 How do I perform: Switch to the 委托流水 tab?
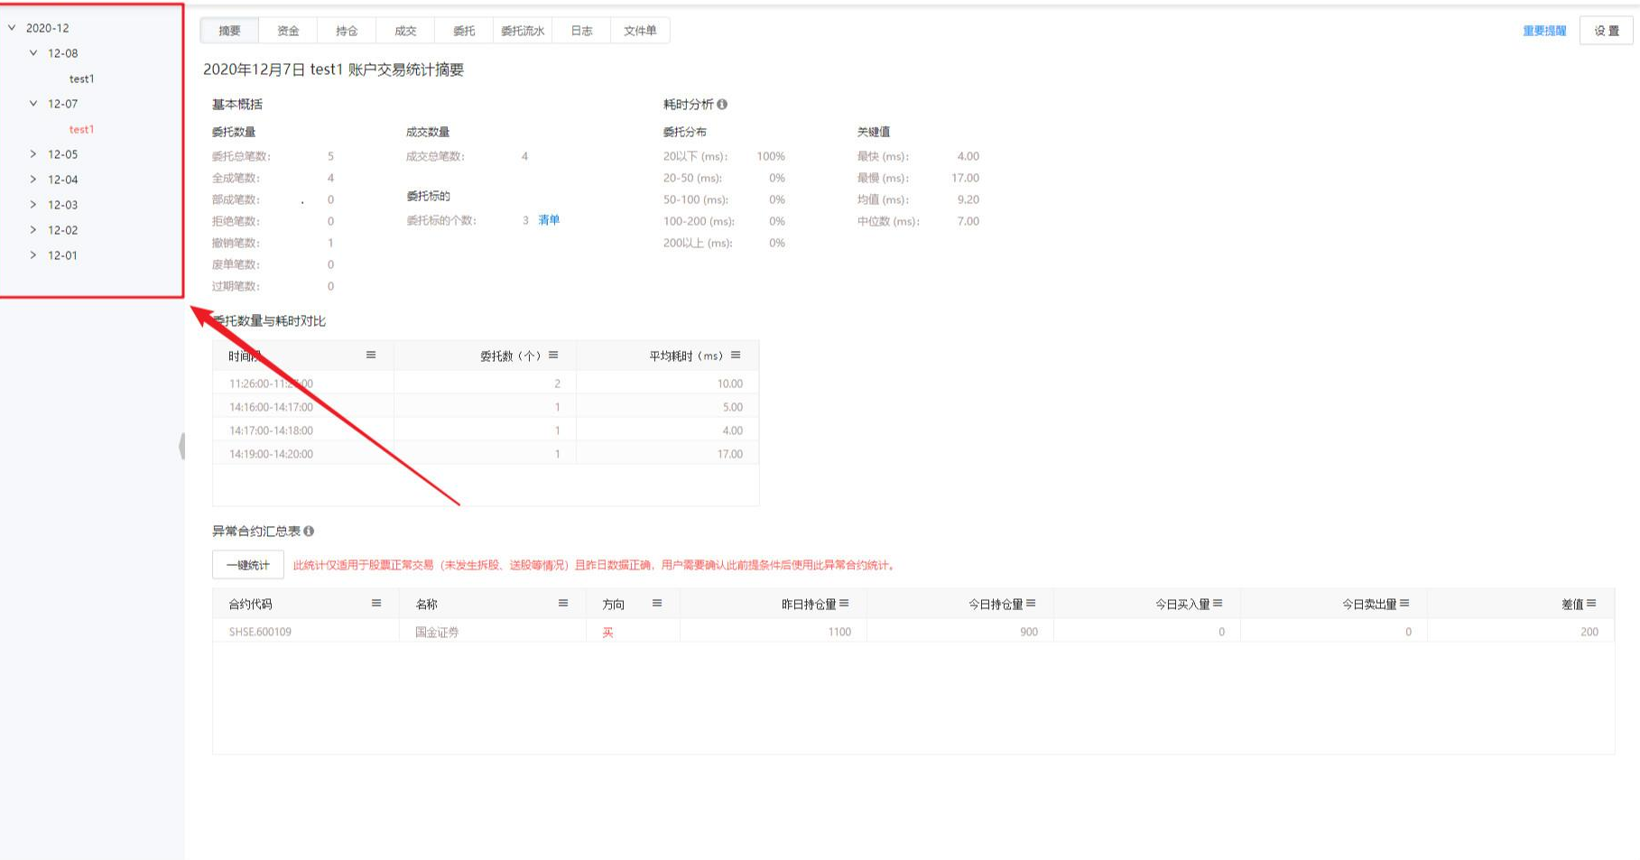tap(523, 31)
